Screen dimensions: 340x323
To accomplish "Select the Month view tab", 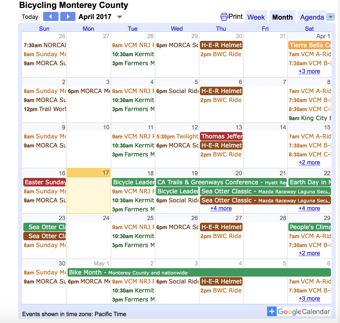I will (282, 17).
